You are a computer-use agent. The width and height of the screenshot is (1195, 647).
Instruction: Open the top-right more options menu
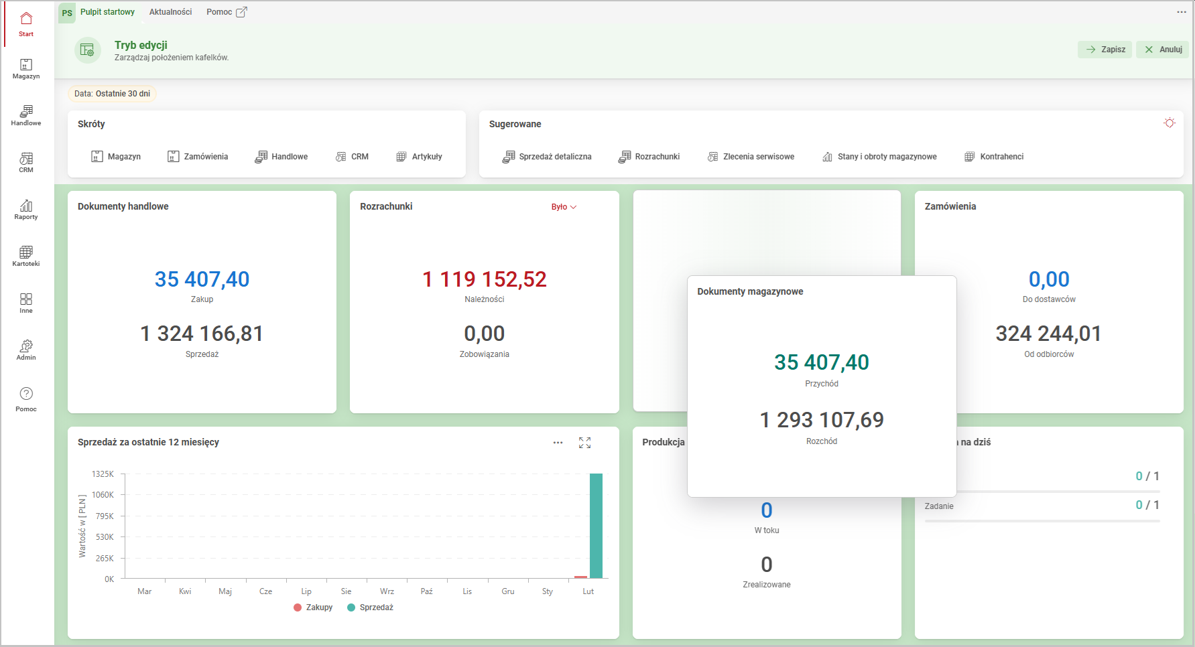(1181, 12)
